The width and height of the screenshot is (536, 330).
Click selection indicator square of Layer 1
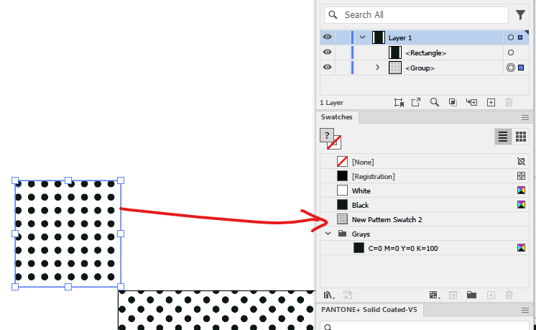[520, 37]
